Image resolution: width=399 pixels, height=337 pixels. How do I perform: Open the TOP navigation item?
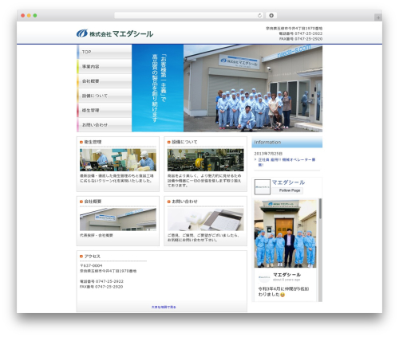tap(105, 52)
